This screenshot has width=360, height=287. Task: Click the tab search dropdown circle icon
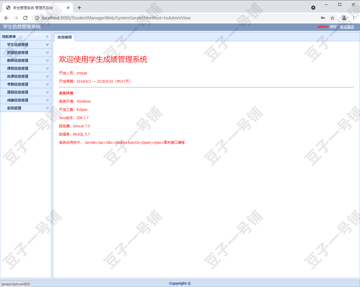click(313, 8)
